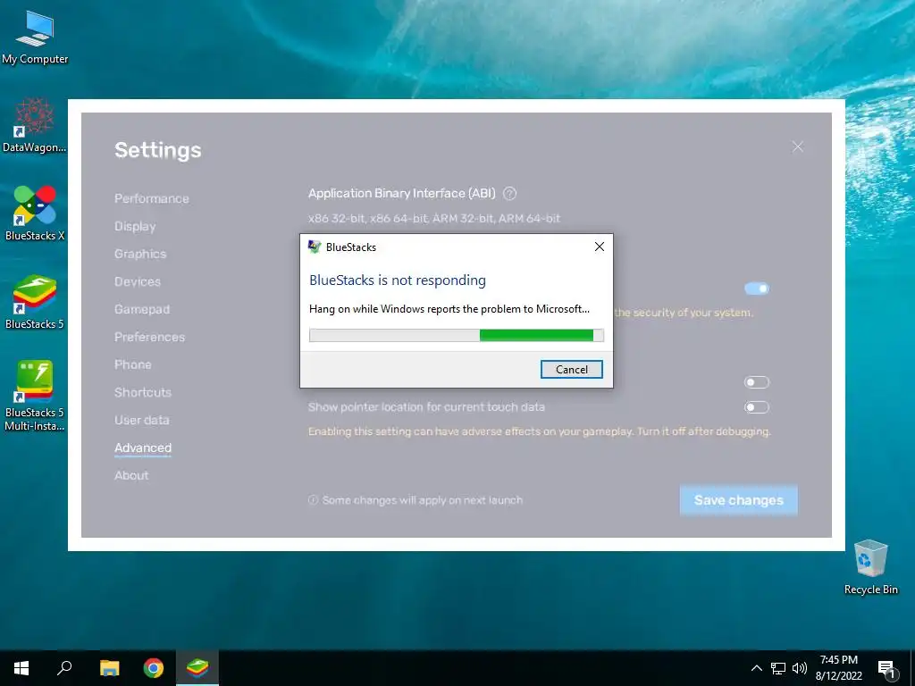
Task: Launch BlueStacks 5 desktop shortcut
Action: [x=35, y=302]
